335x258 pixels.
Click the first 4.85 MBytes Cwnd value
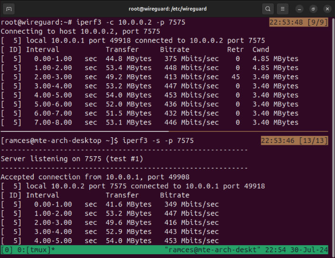coord(275,59)
